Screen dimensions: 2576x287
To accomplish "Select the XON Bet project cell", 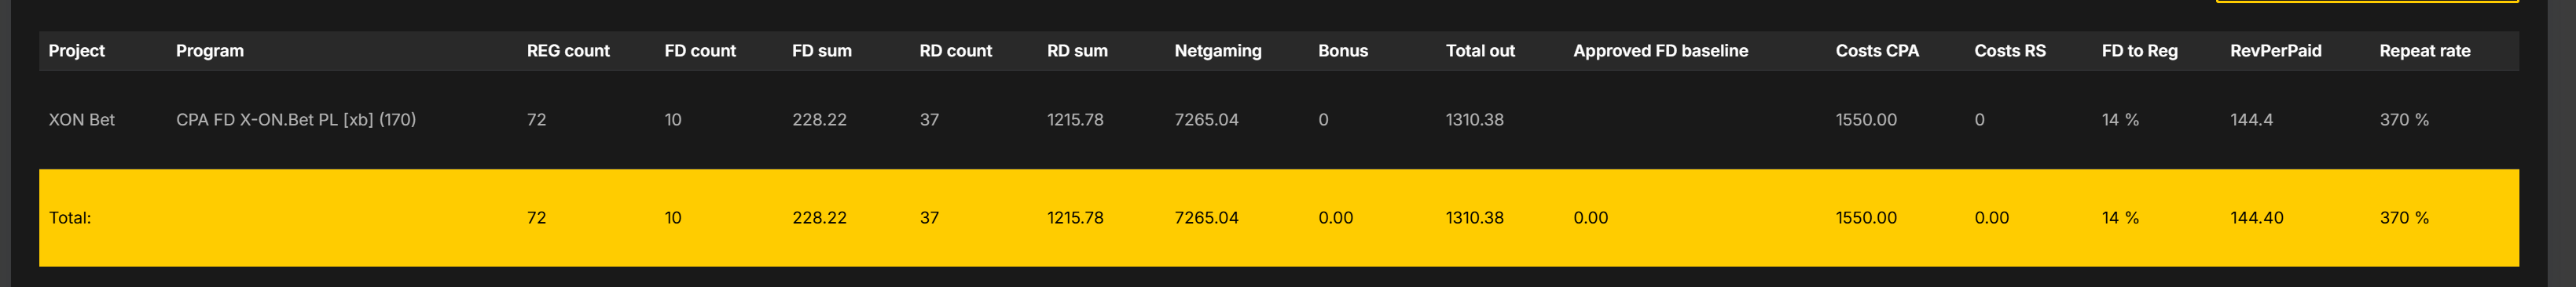I will [x=82, y=119].
